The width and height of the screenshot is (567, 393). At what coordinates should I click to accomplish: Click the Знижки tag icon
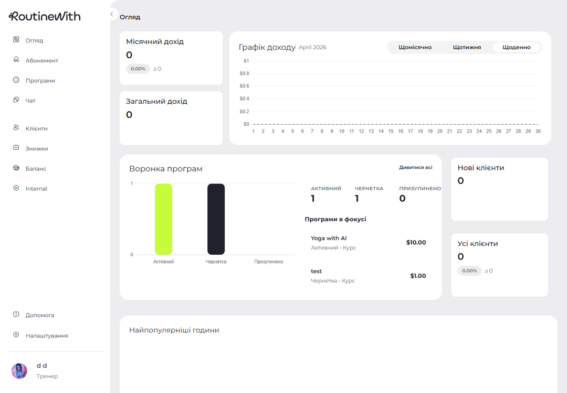coord(15,148)
